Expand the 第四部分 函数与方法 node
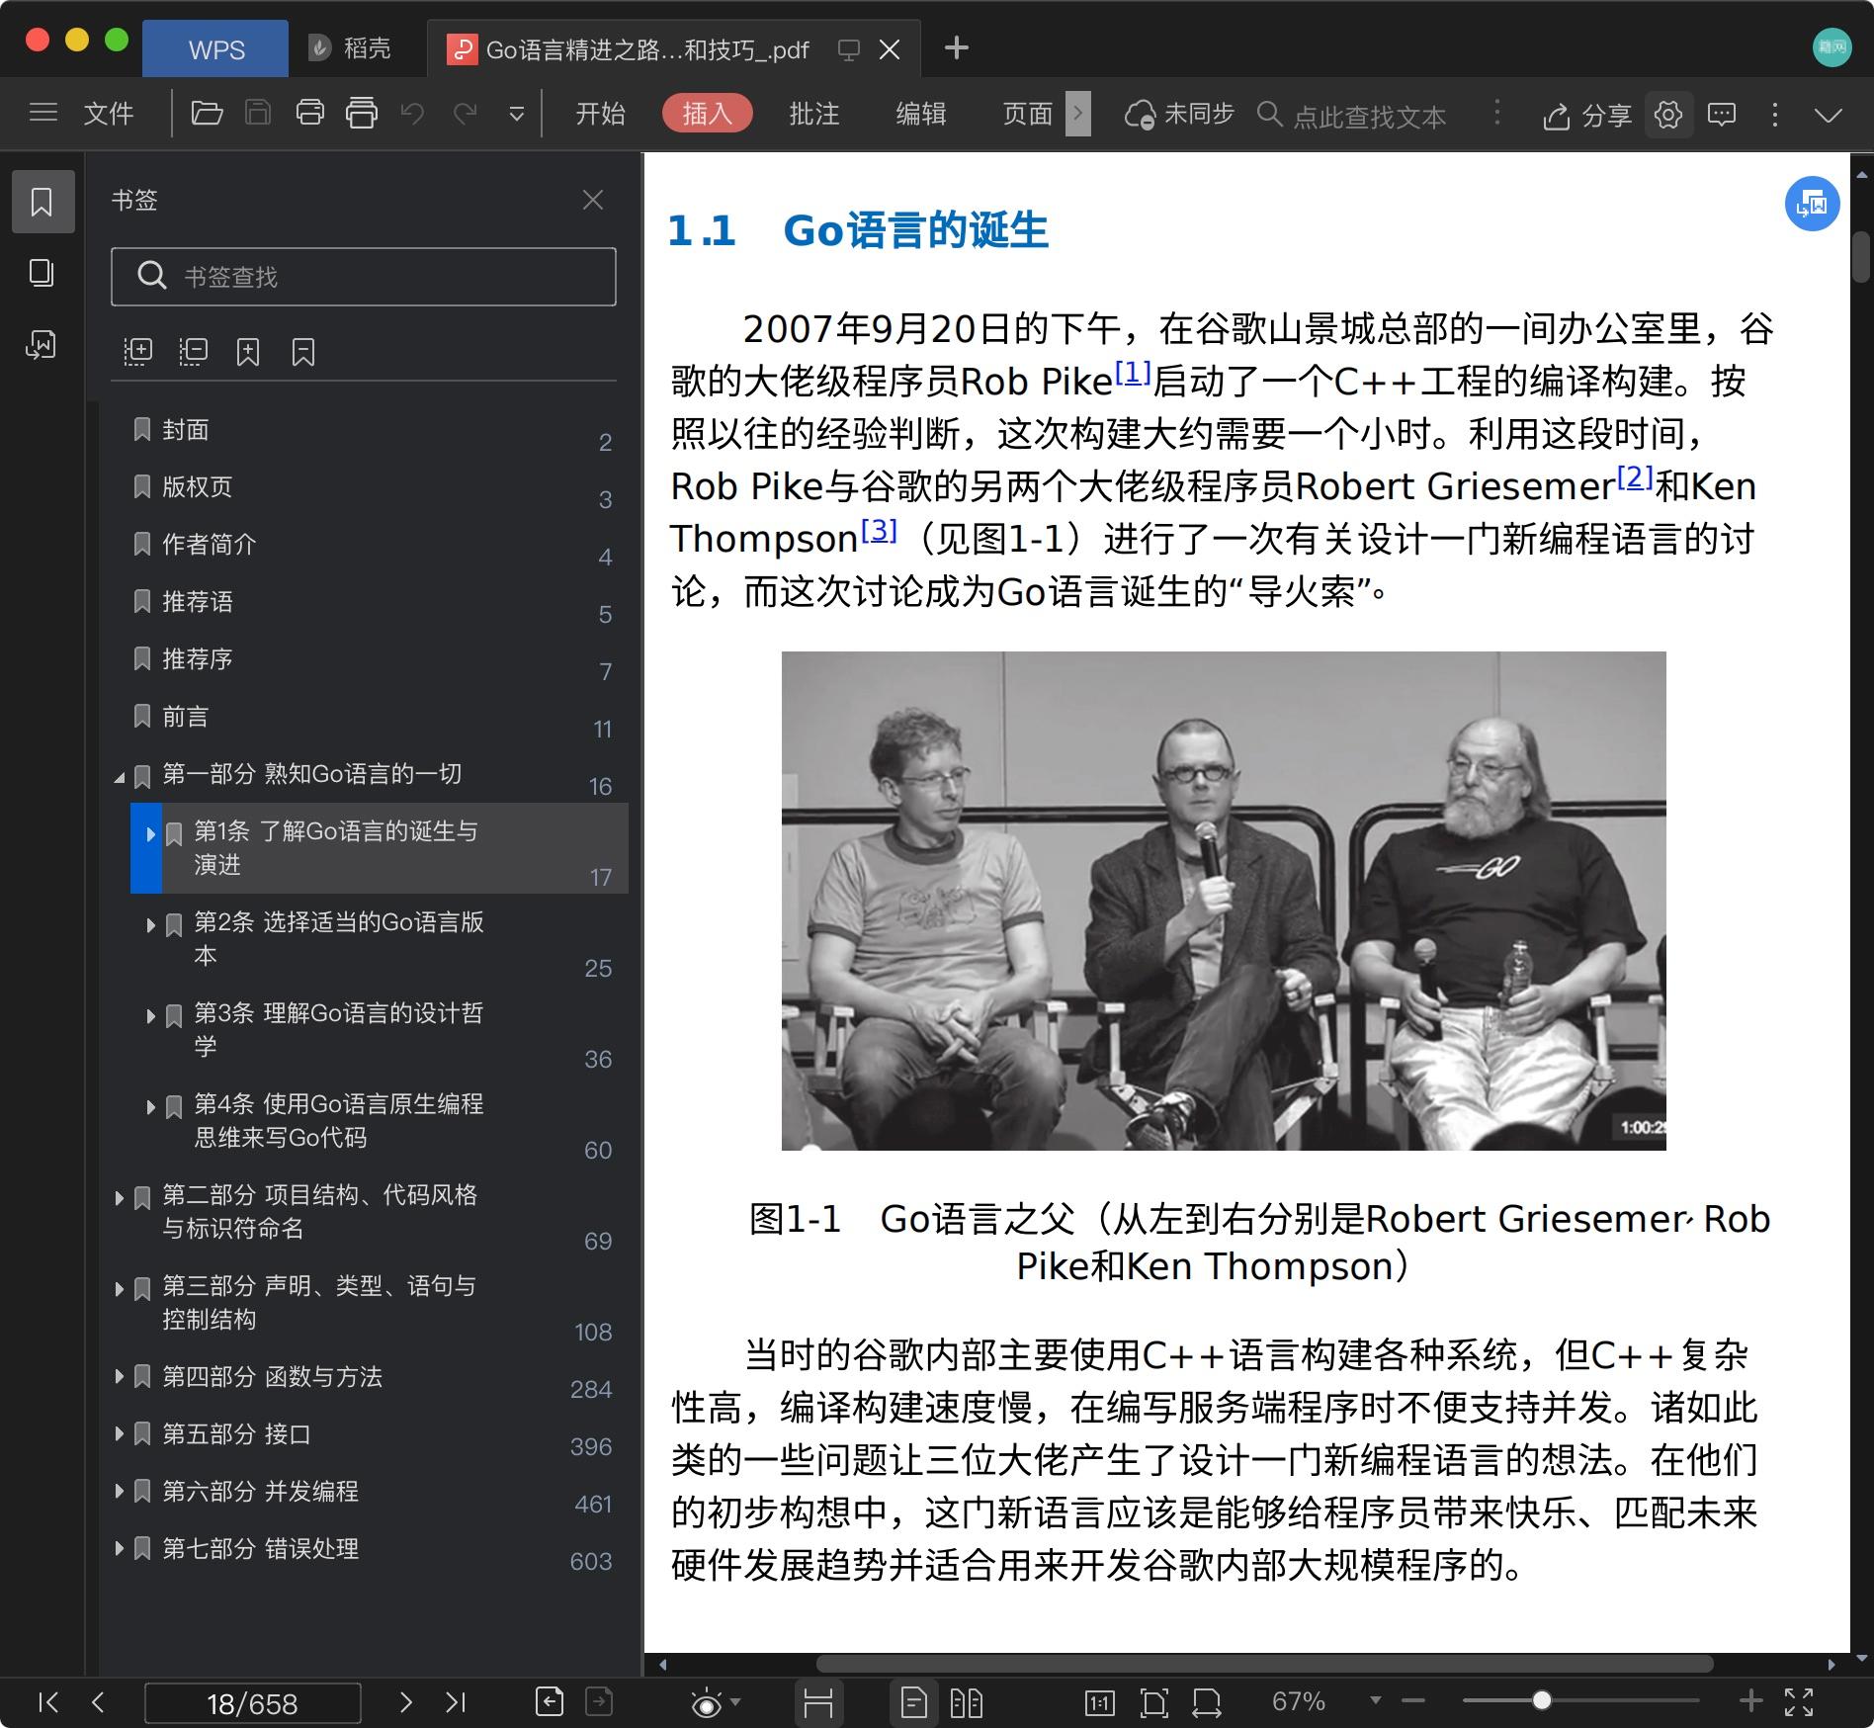This screenshot has height=1728, width=1874. point(120,1377)
